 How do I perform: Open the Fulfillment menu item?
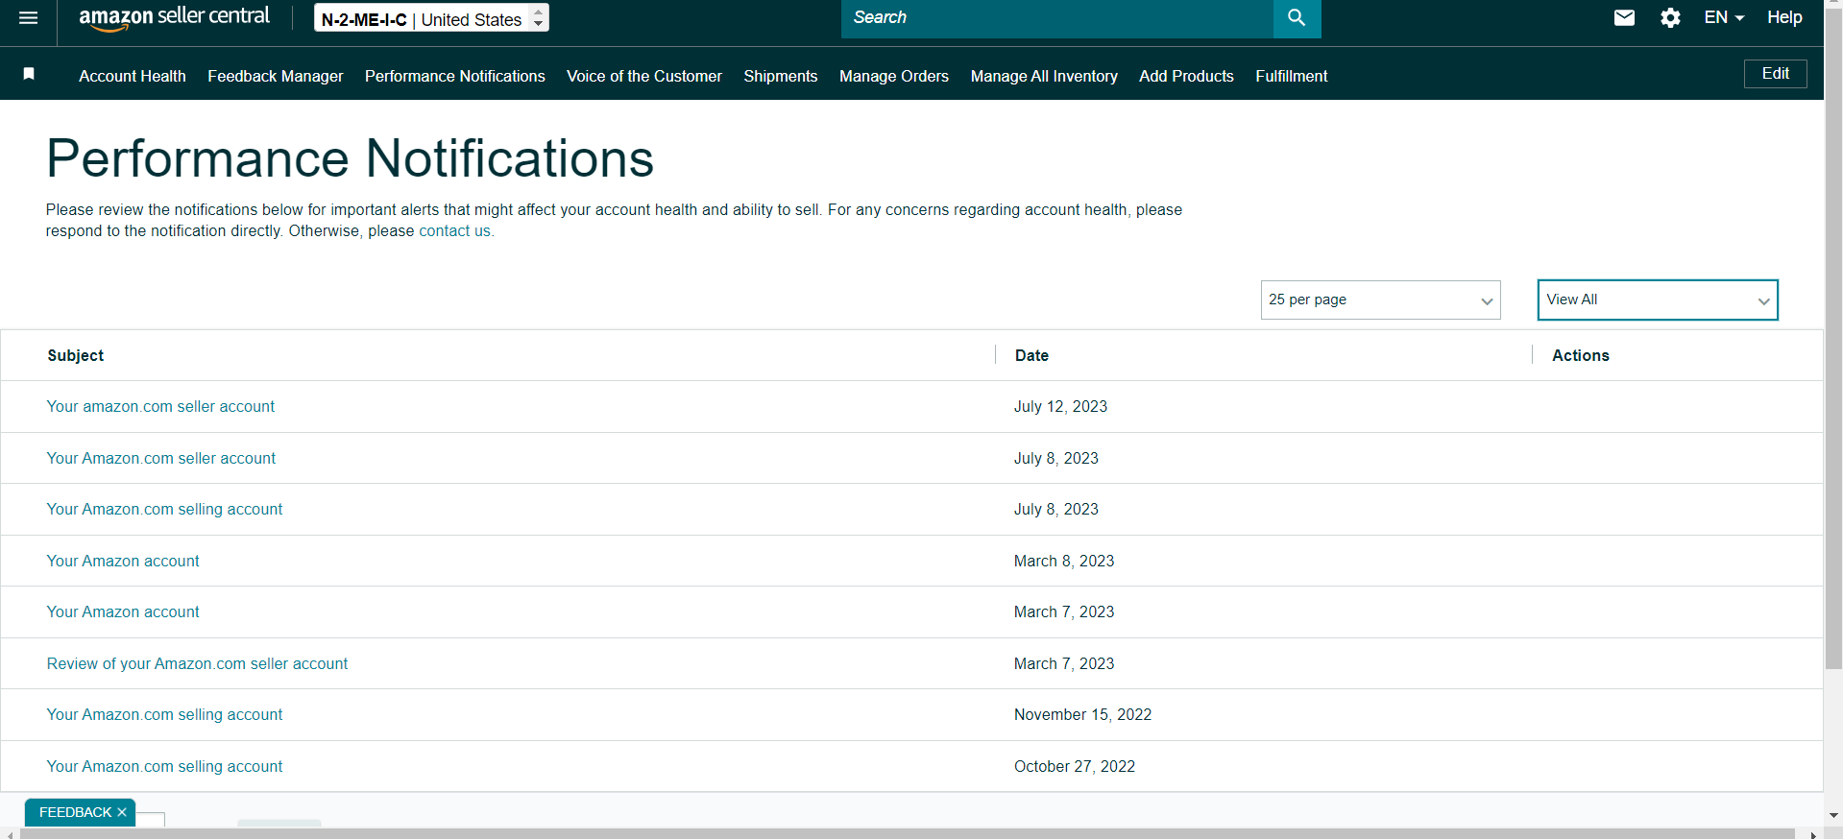pos(1292,76)
